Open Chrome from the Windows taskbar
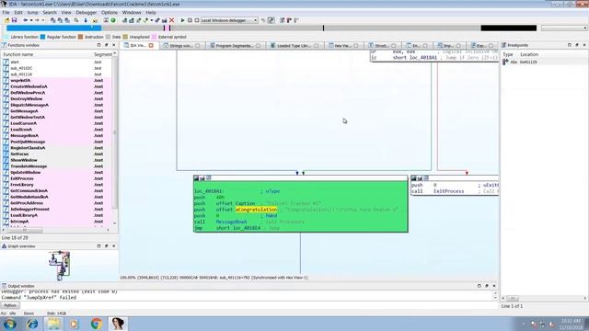 pos(96,324)
